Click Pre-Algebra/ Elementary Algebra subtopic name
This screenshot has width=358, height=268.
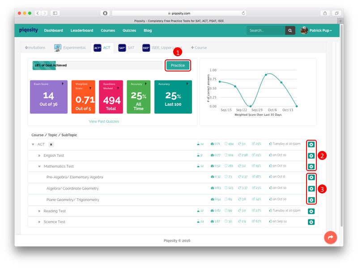[x=75, y=177]
